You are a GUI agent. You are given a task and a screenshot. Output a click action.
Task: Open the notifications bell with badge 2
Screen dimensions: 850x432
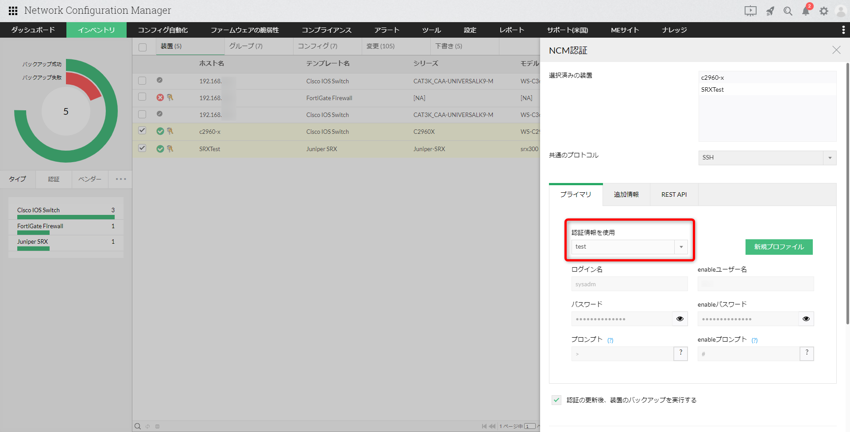[806, 11]
